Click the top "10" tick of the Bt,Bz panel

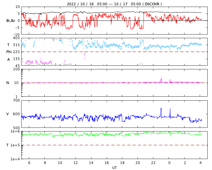coord(18,7)
